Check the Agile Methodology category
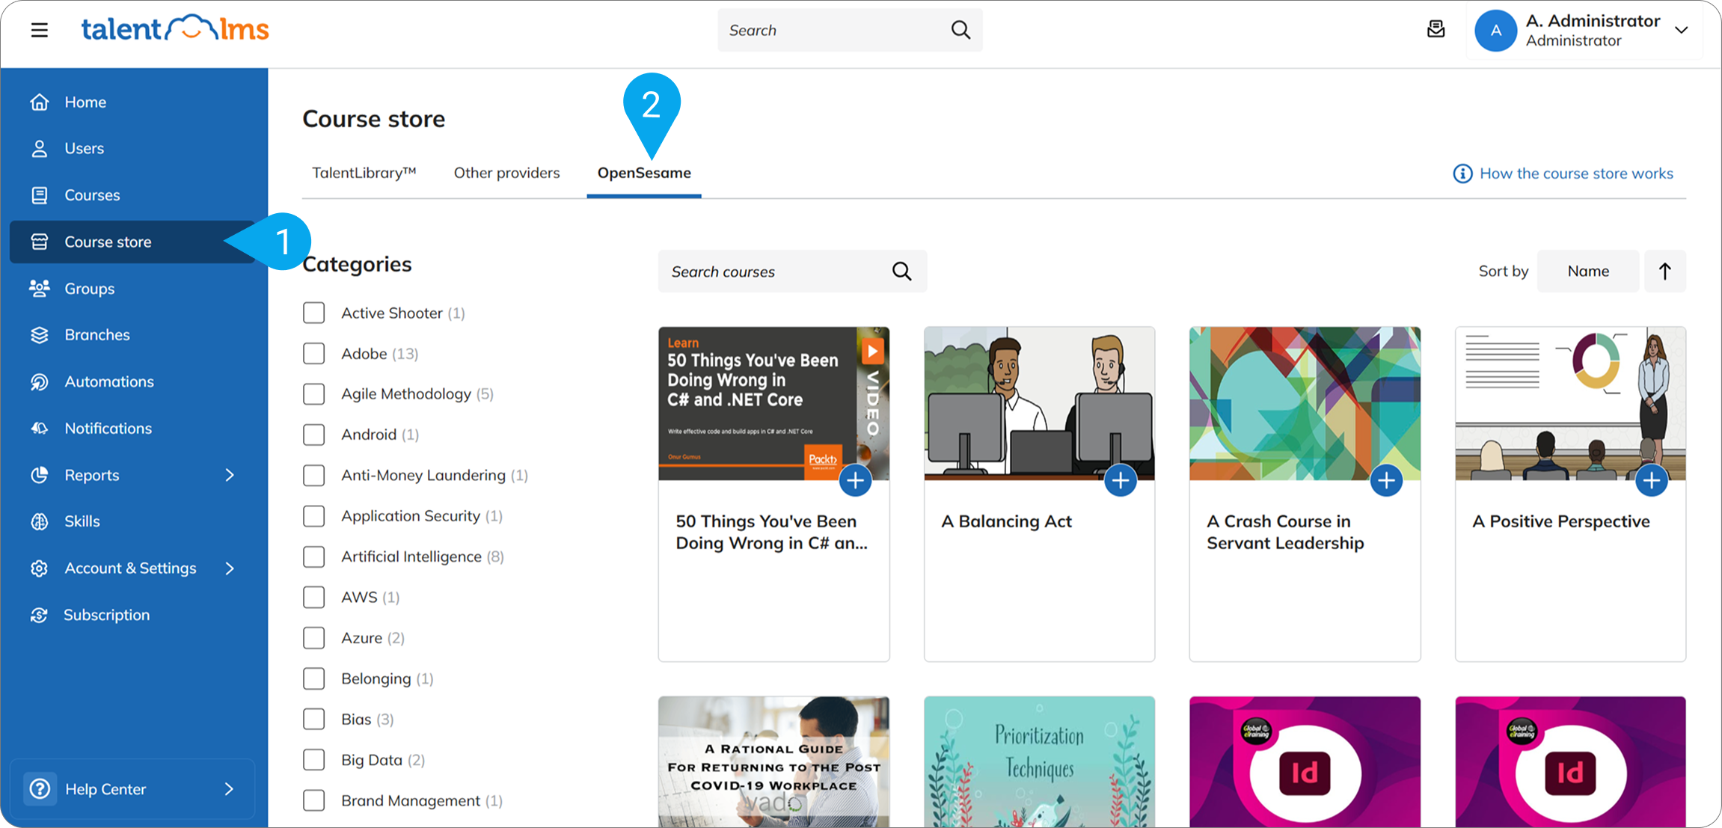This screenshot has height=828, width=1722. (314, 394)
